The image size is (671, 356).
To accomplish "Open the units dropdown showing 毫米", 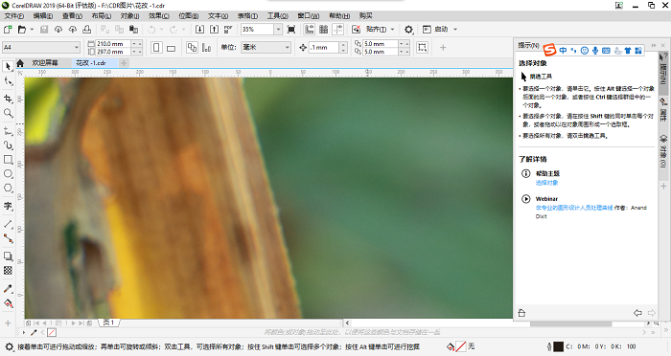I will click(266, 48).
